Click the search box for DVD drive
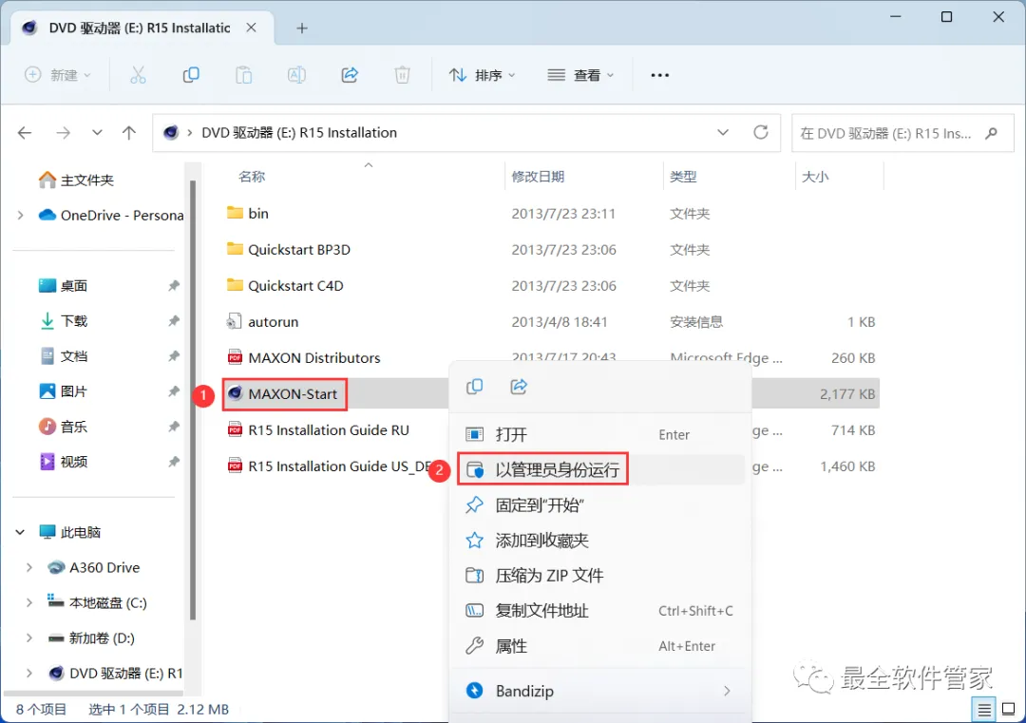This screenshot has height=723, width=1026. click(902, 133)
